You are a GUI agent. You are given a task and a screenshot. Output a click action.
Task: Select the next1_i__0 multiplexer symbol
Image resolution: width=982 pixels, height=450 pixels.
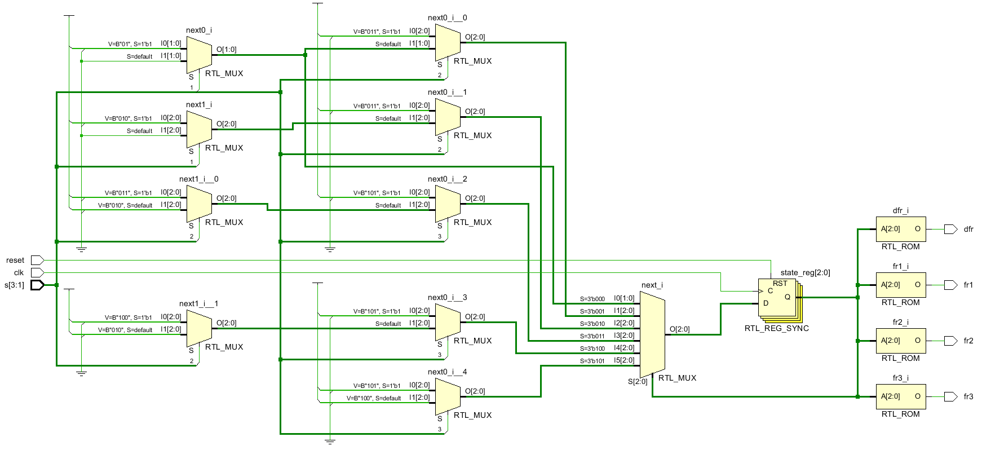point(199,204)
